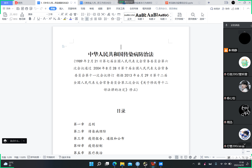This screenshot has height=168, width=252.
Task: Open Find and Replace (查找替换)
Action: pos(193,16)
